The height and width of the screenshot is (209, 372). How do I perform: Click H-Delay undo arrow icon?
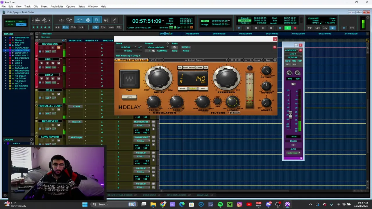[x=152, y=60]
